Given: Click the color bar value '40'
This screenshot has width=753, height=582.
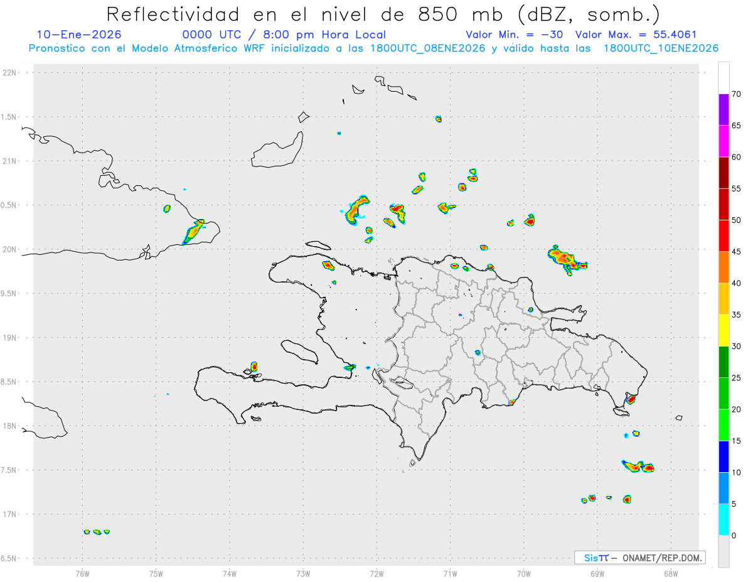Looking at the screenshot, I should coord(737,283).
